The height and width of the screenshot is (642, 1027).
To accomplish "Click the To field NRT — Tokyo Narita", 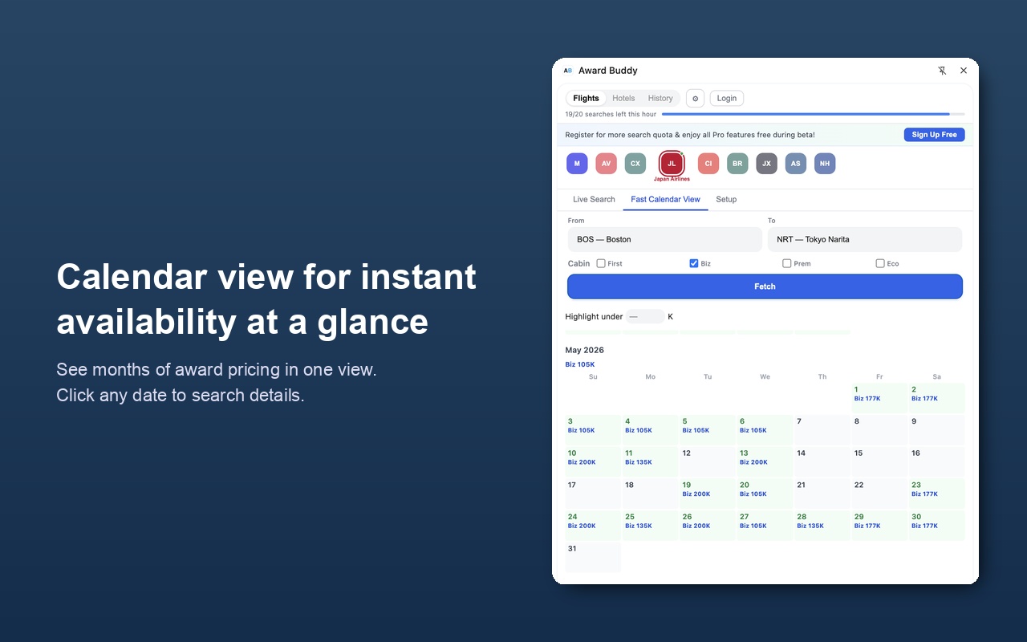I will click(x=864, y=239).
